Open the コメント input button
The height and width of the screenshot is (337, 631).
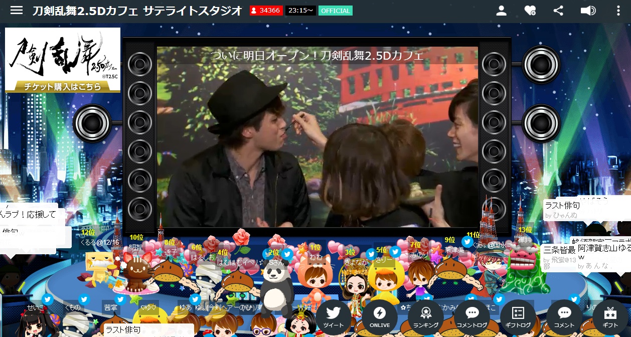click(x=564, y=317)
